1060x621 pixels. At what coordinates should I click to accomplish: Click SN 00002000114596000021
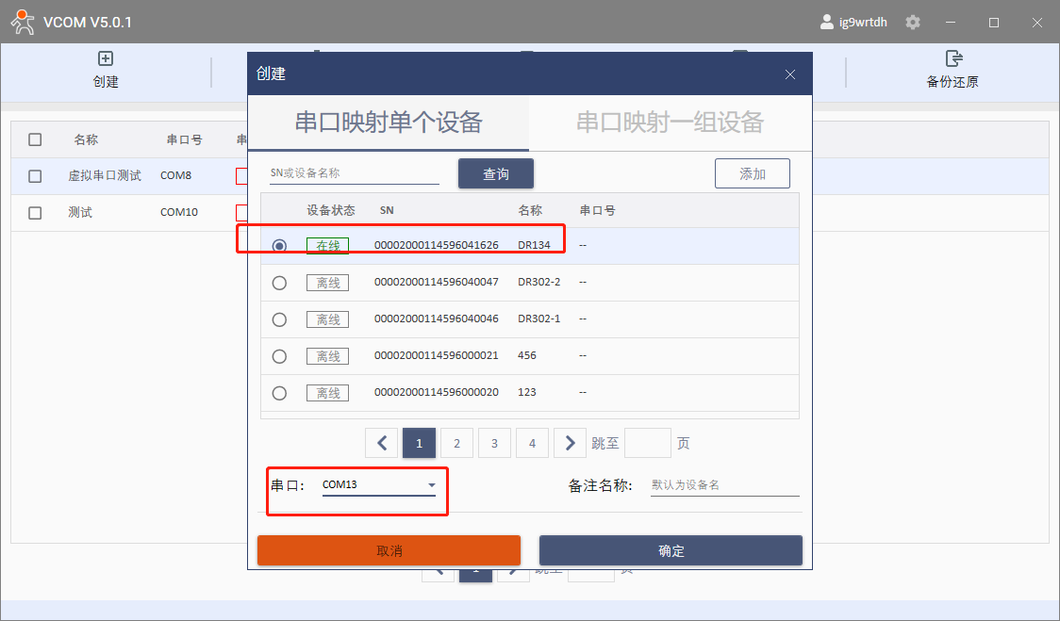tap(437, 355)
